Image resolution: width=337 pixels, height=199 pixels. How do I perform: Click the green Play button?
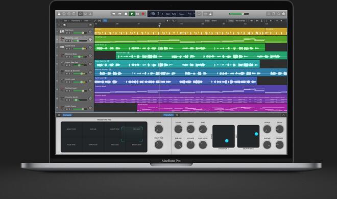click(x=132, y=14)
